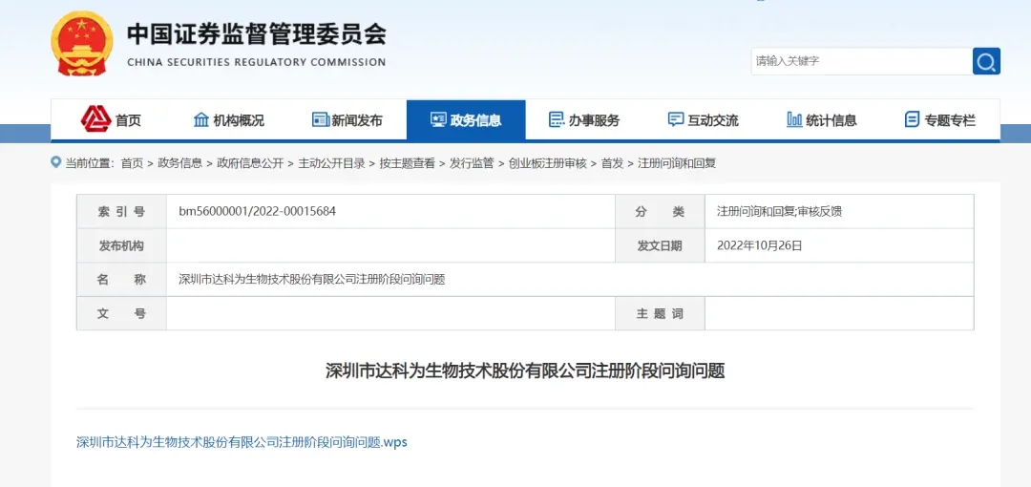Image resolution: width=1031 pixels, height=487 pixels.
Task: Click the category value 注册问询和回复;审核反馈
Action: pos(779,211)
